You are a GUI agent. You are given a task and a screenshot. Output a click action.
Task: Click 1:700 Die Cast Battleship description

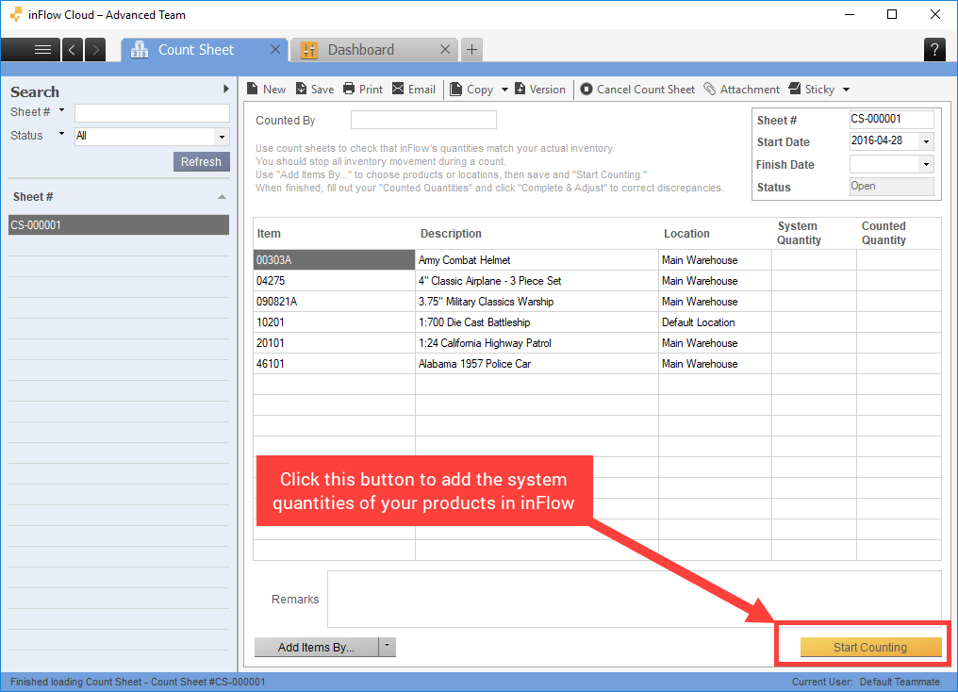point(537,322)
